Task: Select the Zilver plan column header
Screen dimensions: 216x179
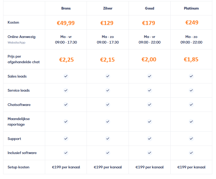Action: 108,8
